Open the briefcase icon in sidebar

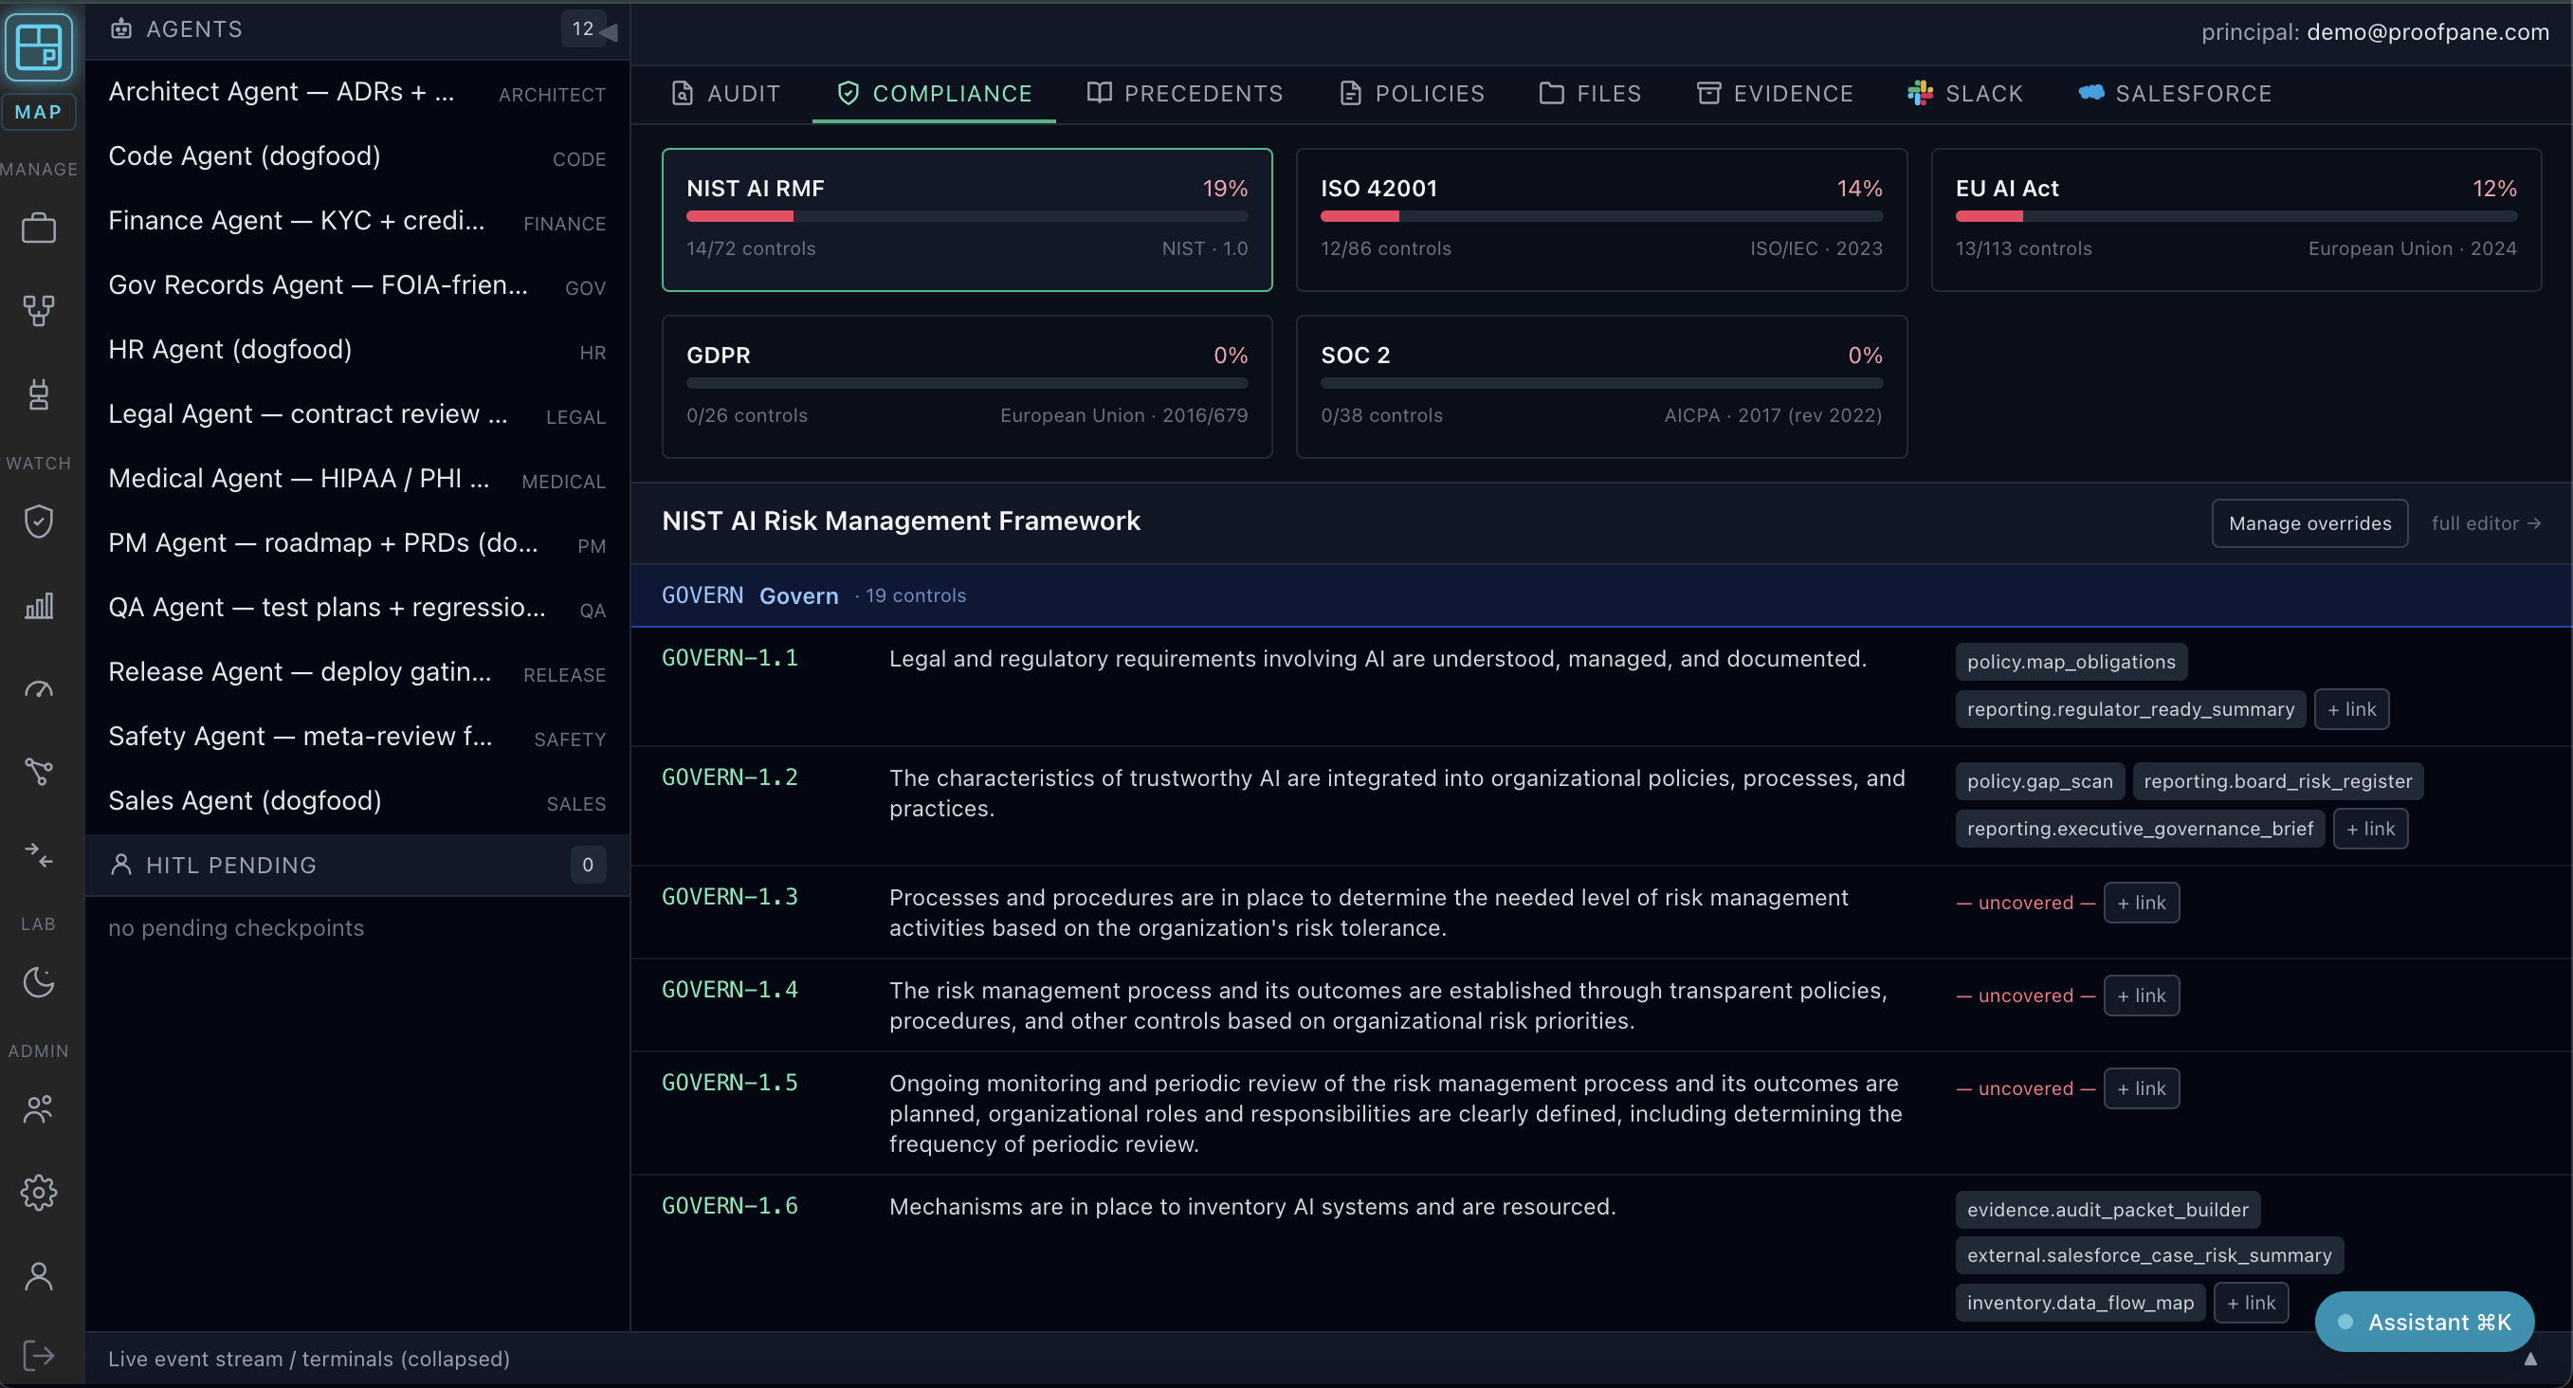39,228
